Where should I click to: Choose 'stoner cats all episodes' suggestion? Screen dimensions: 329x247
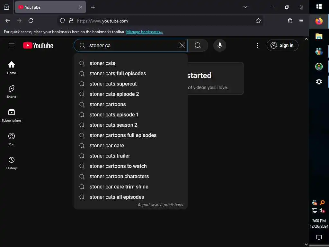click(130, 197)
